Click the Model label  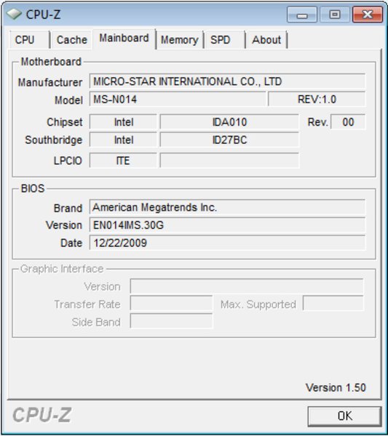click(69, 100)
